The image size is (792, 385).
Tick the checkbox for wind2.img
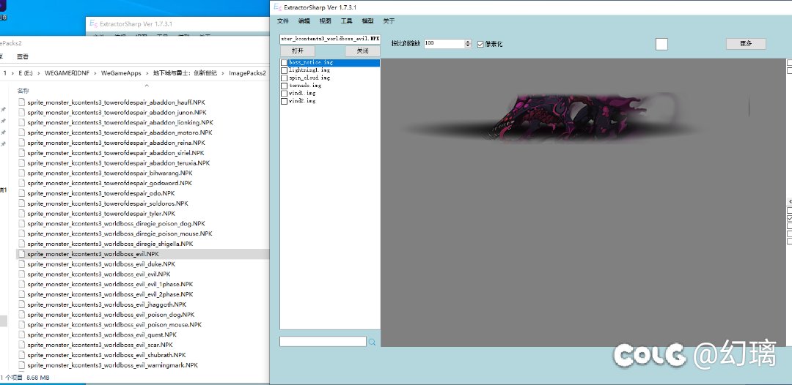click(x=285, y=101)
